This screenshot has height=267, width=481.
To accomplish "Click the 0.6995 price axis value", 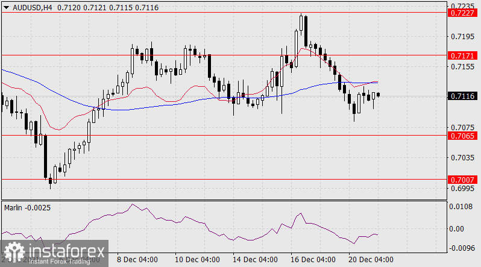I will [x=462, y=189].
